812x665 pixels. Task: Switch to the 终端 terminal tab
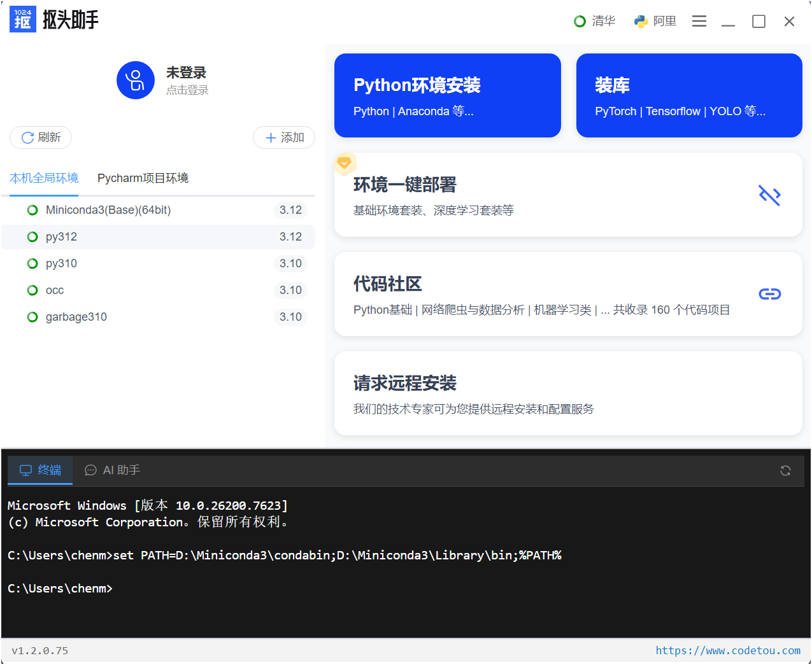[x=40, y=470]
